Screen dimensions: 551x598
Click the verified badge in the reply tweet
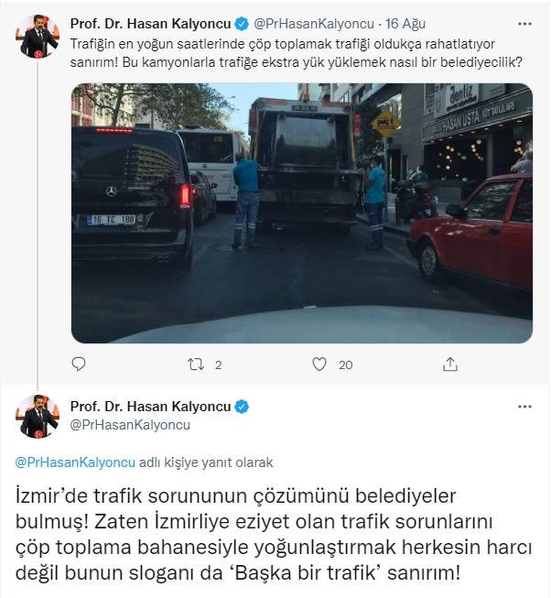click(242, 407)
